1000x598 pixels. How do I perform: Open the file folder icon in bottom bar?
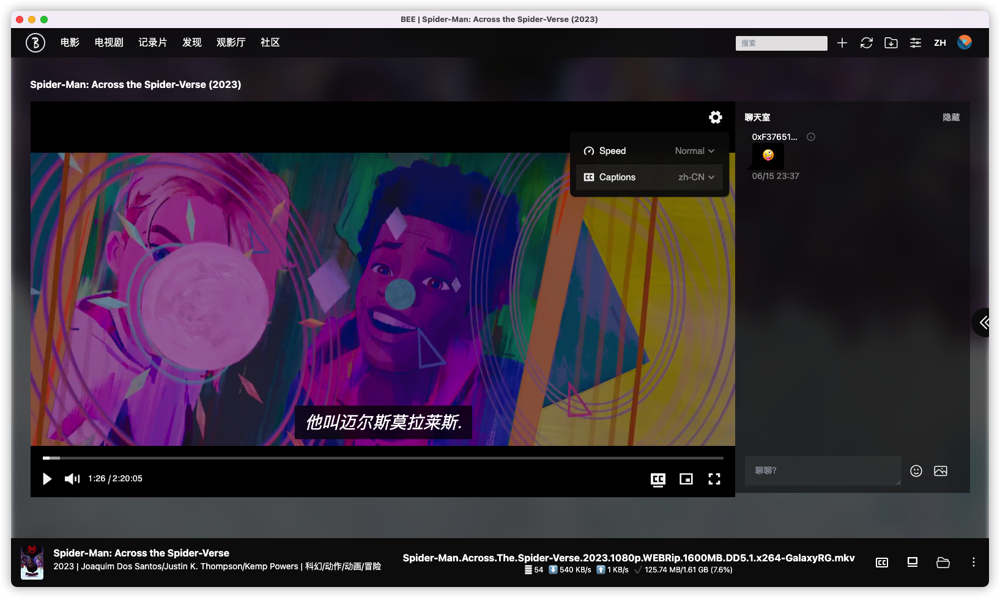(943, 563)
